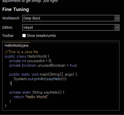Image resolution: width=124 pixels, height=115 pixels.
Task: Select the HelloWorld.java preview tab
Action: 17,46
